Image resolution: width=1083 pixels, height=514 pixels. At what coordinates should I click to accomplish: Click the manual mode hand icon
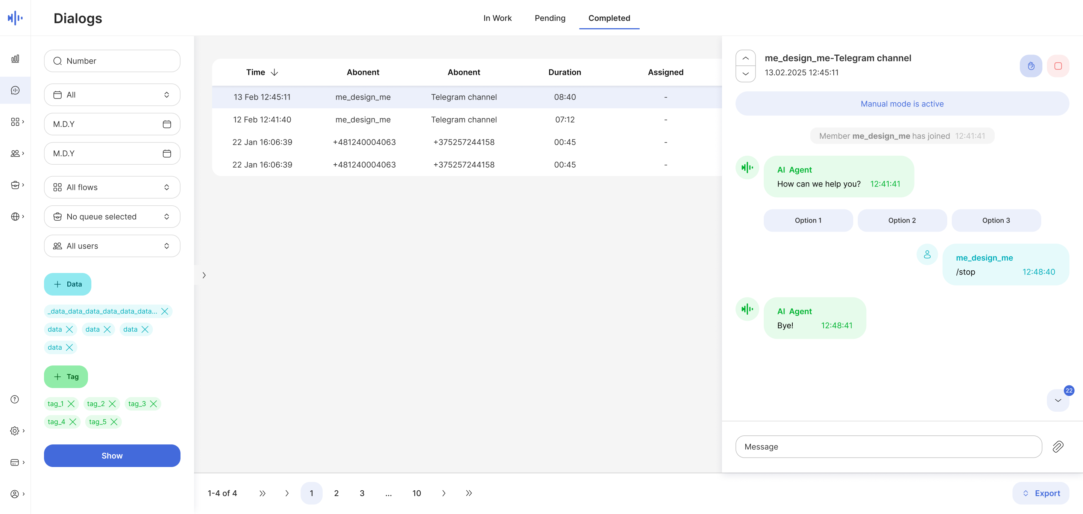[x=1030, y=66]
